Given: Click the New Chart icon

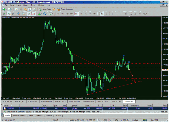Looking at the screenshot, I should (4, 9).
